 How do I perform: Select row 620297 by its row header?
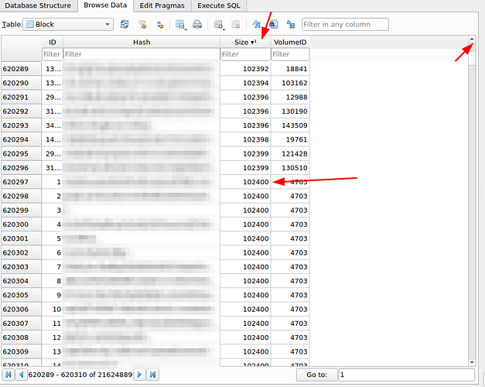pyautogui.click(x=20, y=182)
